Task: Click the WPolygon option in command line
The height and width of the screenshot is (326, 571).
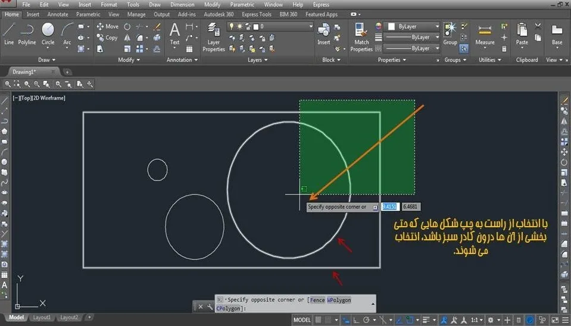Action: (339, 300)
